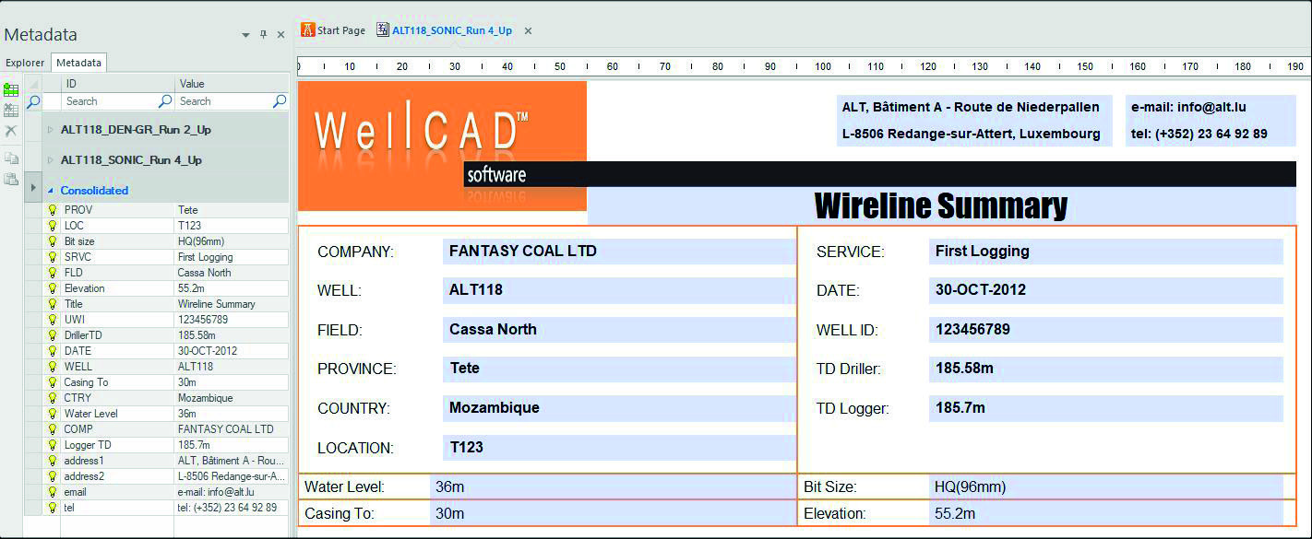Open the Start Page tab
This screenshot has height=539, width=1312.
click(341, 29)
